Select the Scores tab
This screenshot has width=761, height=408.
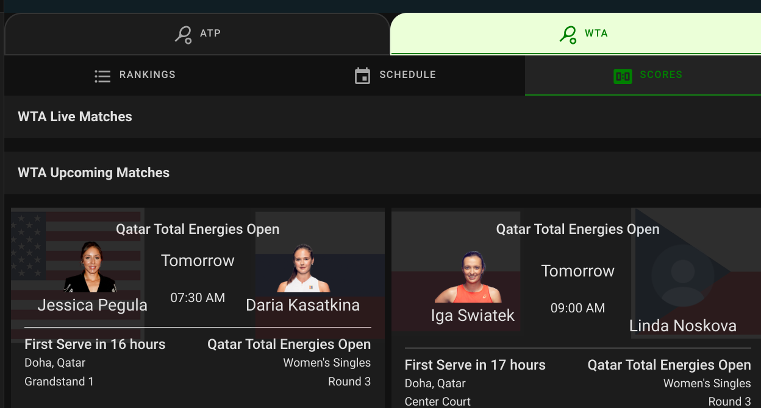643,75
